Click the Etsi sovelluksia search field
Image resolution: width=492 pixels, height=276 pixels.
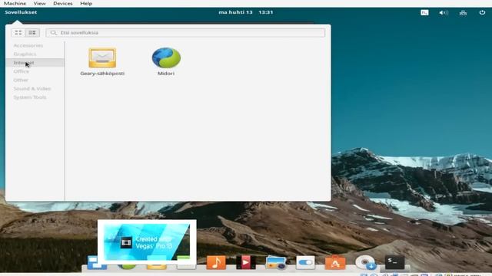(x=185, y=32)
